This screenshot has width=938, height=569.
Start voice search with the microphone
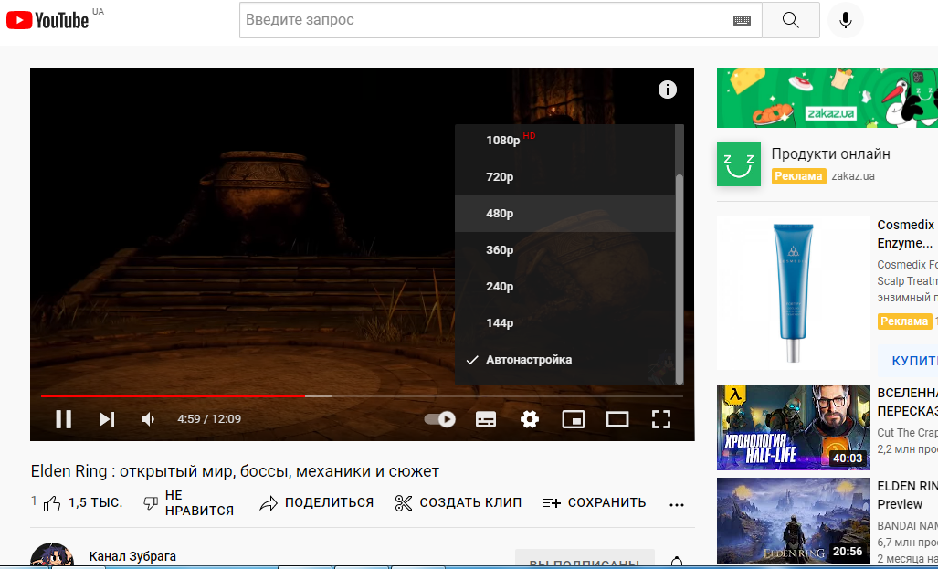(845, 20)
